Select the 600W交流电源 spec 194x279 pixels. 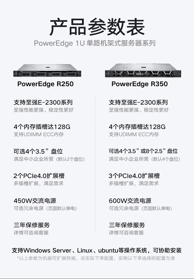point(130,201)
